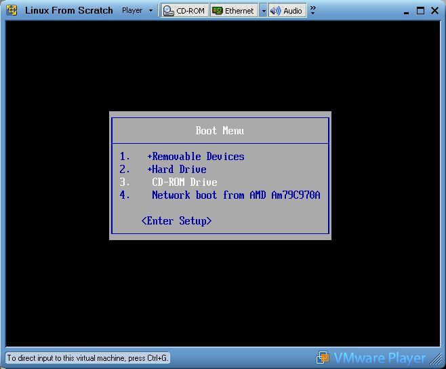Image resolution: width=446 pixels, height=369 pixels.
Task: Click the Linux From Scratch window title
Action: (x=69, y=11)
